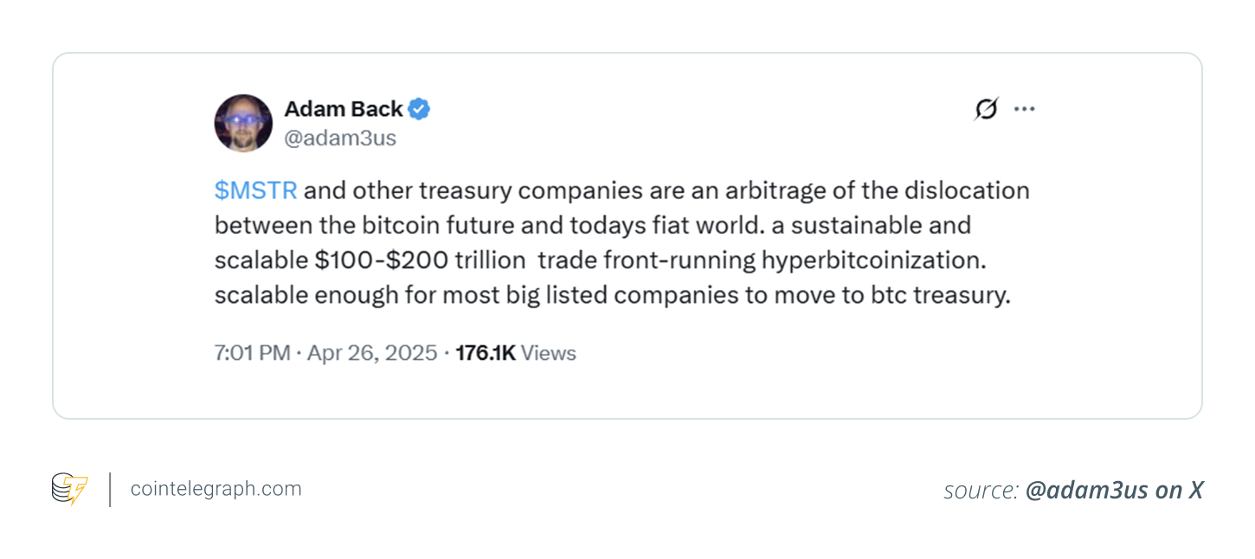Click the "@adam3us on X" source credit
Screen dimensions: 1255x559
coord(1114,491)
